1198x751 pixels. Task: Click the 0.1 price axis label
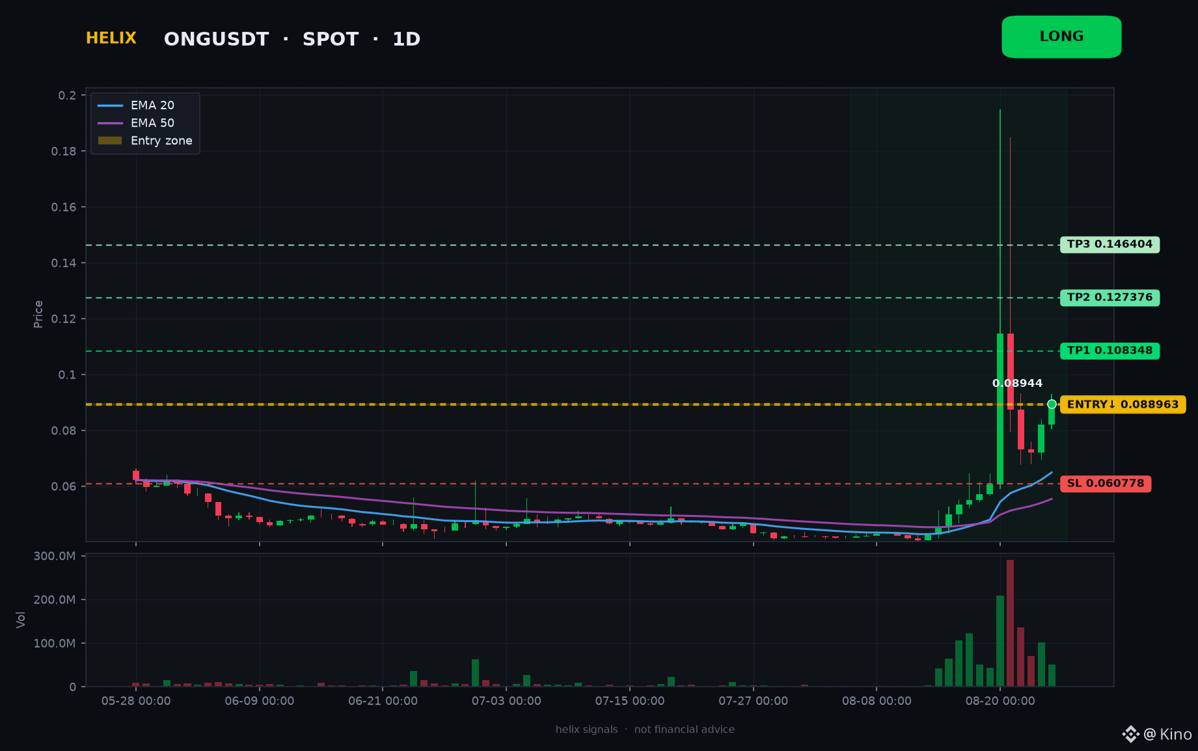point(67,375)
